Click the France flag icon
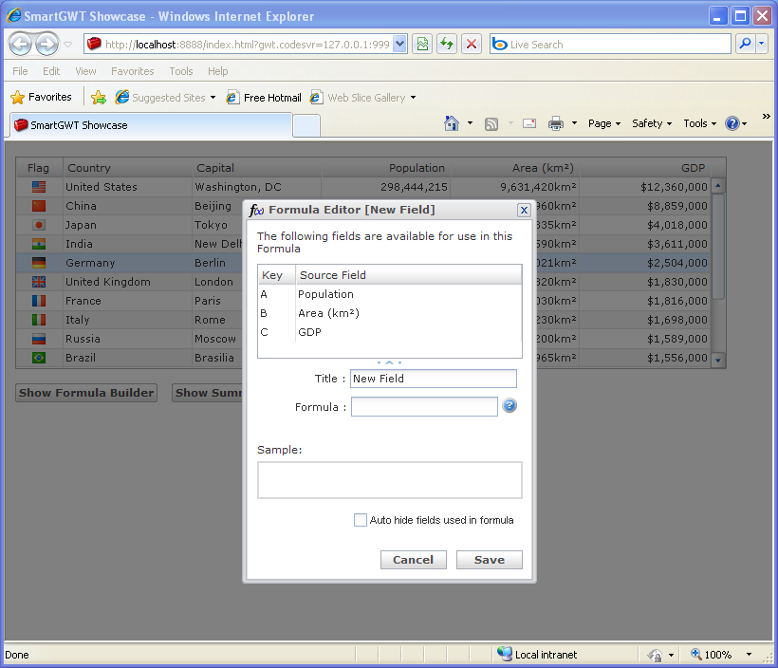Viewport: 778px width, 668px height. click(39, 301)
